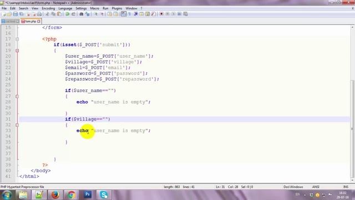Screen dimensions: 355x200
Task: Click the Redo arrow icon
Action: [x=73, y=14]
